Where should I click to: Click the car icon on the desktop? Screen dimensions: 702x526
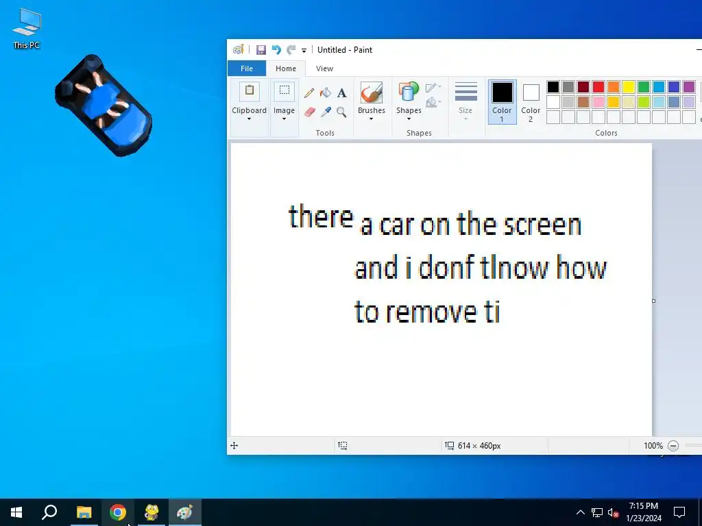click(x=104, y=105)
